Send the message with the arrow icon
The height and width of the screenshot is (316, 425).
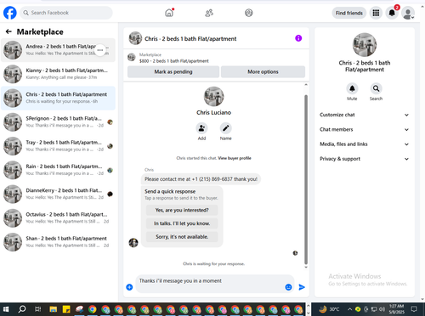point(302,287)
